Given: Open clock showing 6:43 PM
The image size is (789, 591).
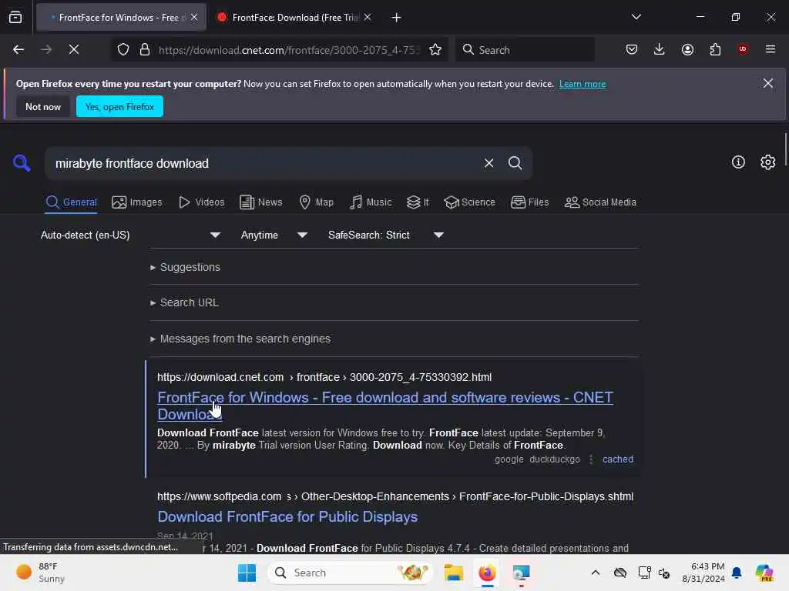Looking at the screenshot, I should pos(703,573).
